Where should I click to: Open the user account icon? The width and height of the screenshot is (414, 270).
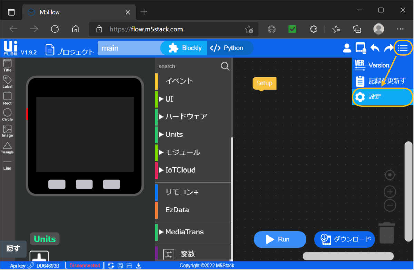pos(346,48)
